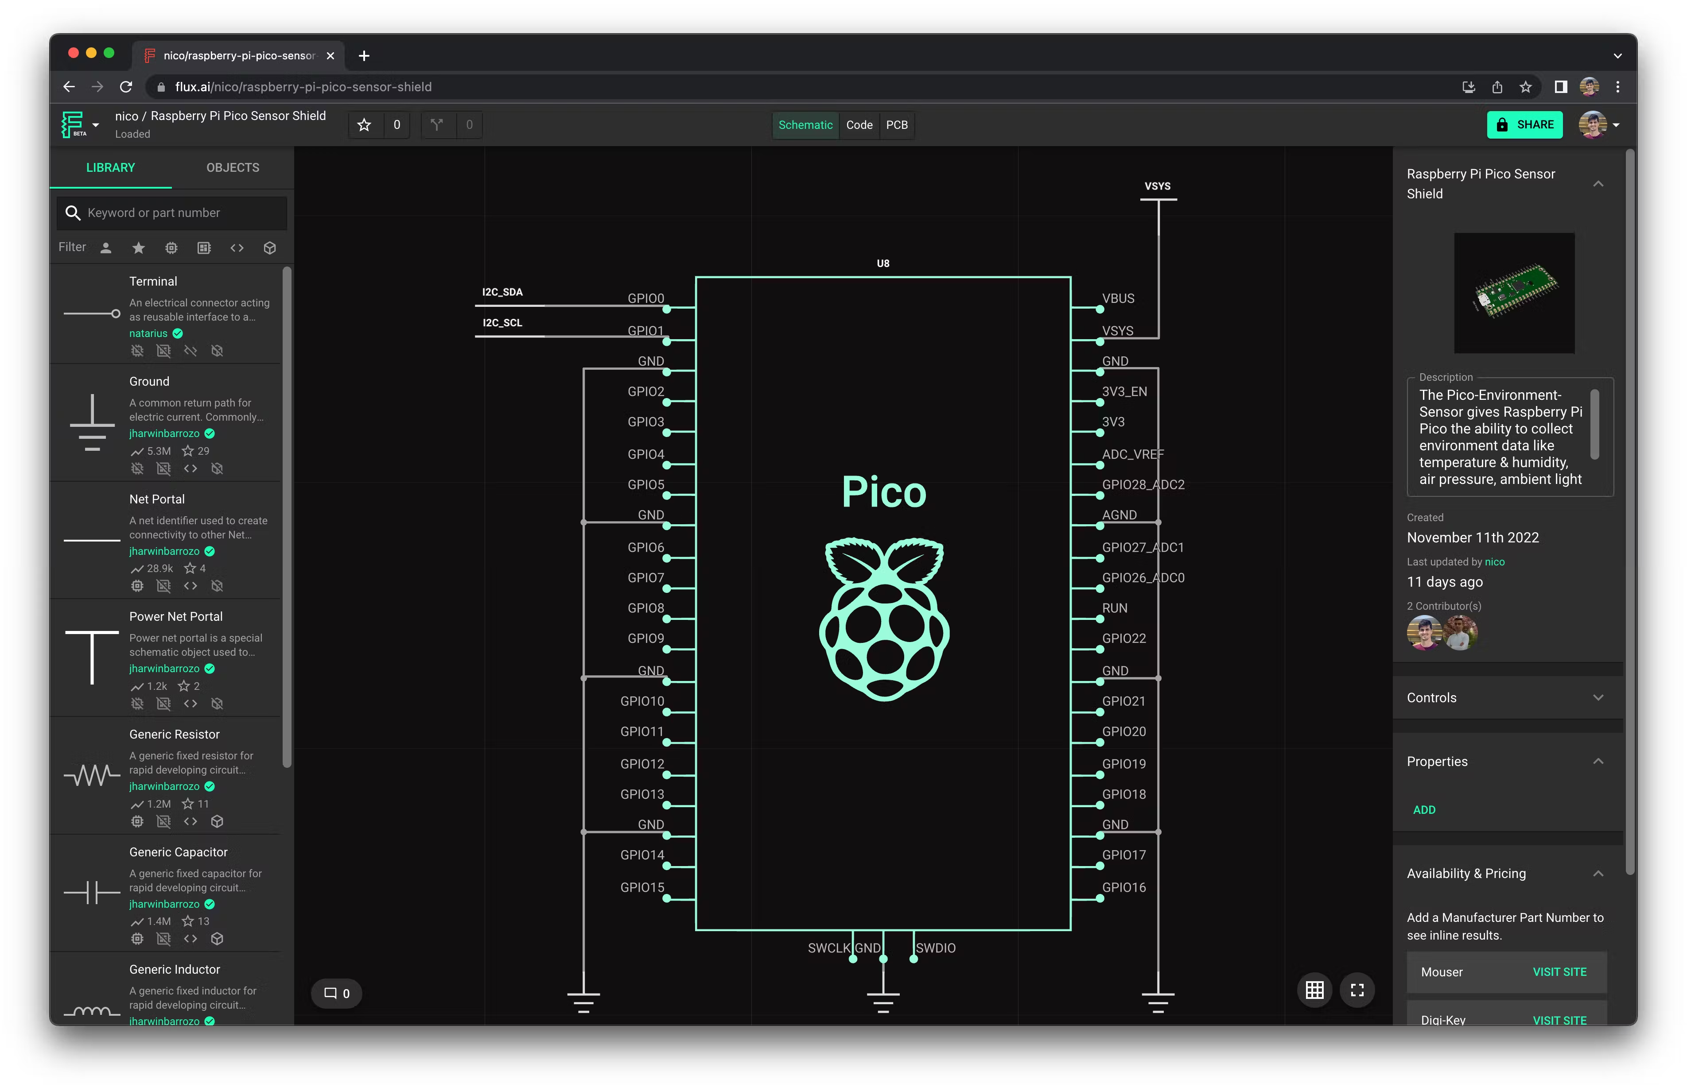Image resolution: width=1687 pixels, height=1091 pixels.
Task: Expand the Controls section
Action: click(x=1598, y=698)
